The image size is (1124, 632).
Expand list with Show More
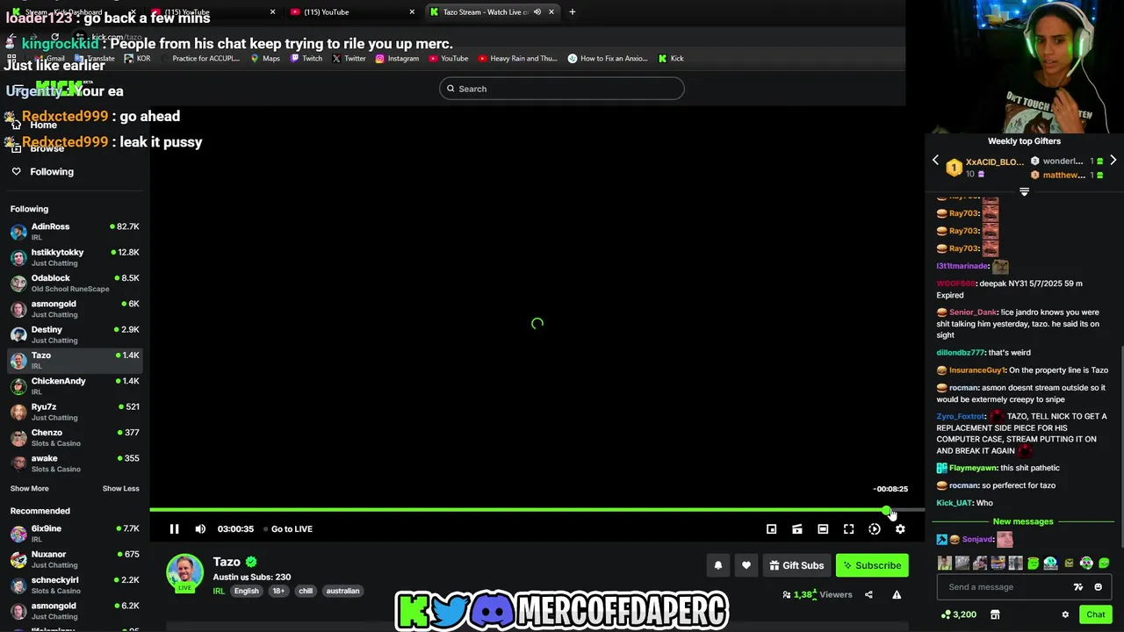pyautogui.click(x=30, y=488)
